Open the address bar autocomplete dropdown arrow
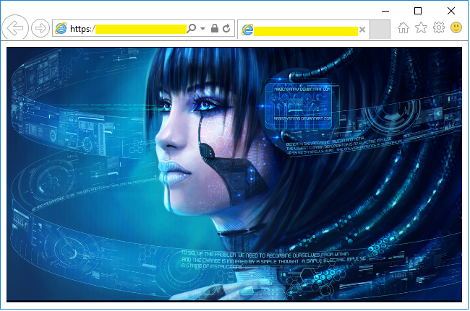The image size is (470, 311). (x=203, y=29)
